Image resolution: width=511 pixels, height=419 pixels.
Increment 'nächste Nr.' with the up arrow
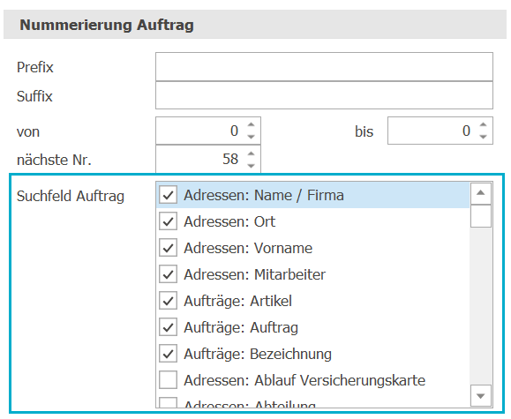tap(251, 153)
